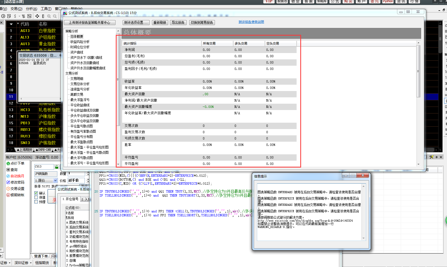This screenshot has width=447, height=267.
Task: Click the report list toolbar icon
Action: pyautogui.click(x=9, y=16)
